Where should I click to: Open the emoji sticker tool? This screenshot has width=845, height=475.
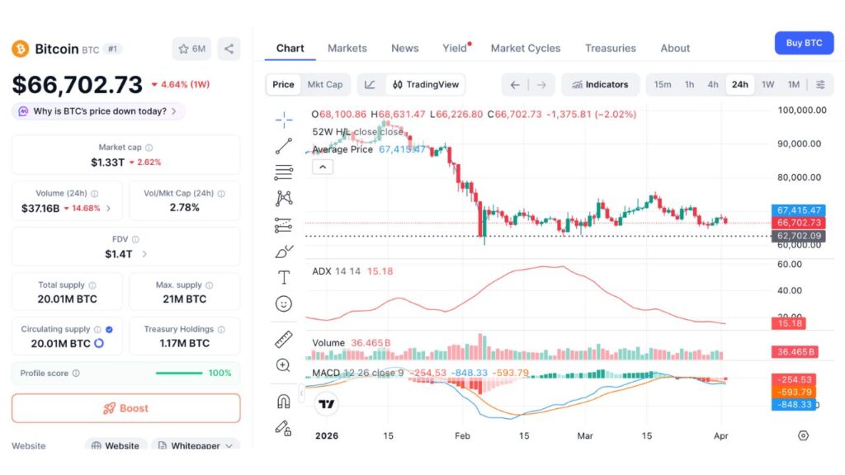[x=283, y=303]
